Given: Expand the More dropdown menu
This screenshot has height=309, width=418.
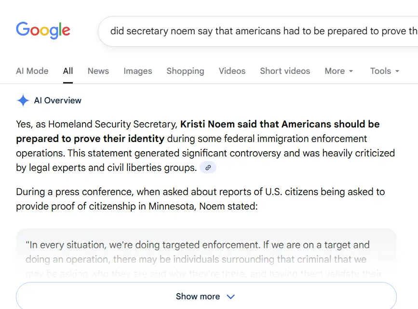Looking at the screenshot, I should (339, 71).
